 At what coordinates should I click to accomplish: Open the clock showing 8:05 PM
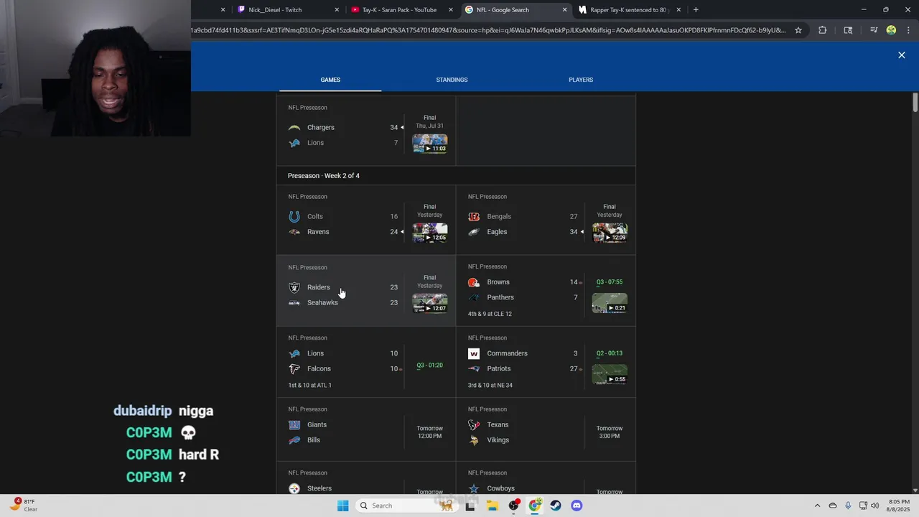[x=899, y=506]
